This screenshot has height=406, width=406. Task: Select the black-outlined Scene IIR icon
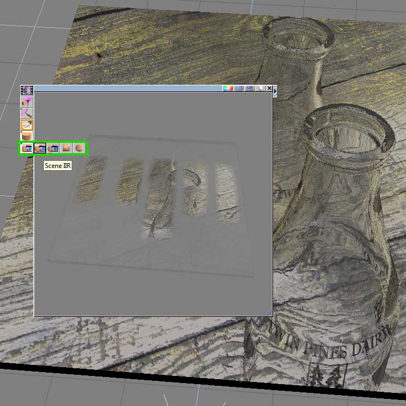[40, 148]
